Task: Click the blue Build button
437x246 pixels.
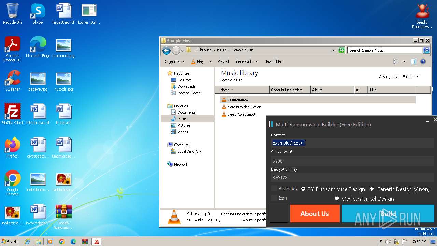Action: [388, 214]
